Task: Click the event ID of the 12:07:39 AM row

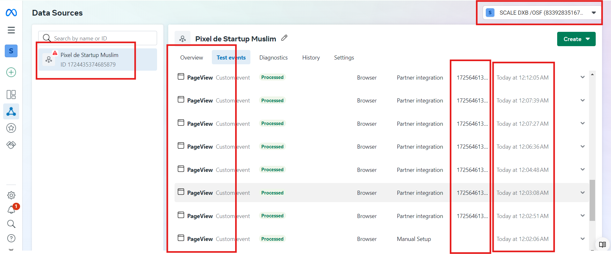Action: tap(472, 101)
